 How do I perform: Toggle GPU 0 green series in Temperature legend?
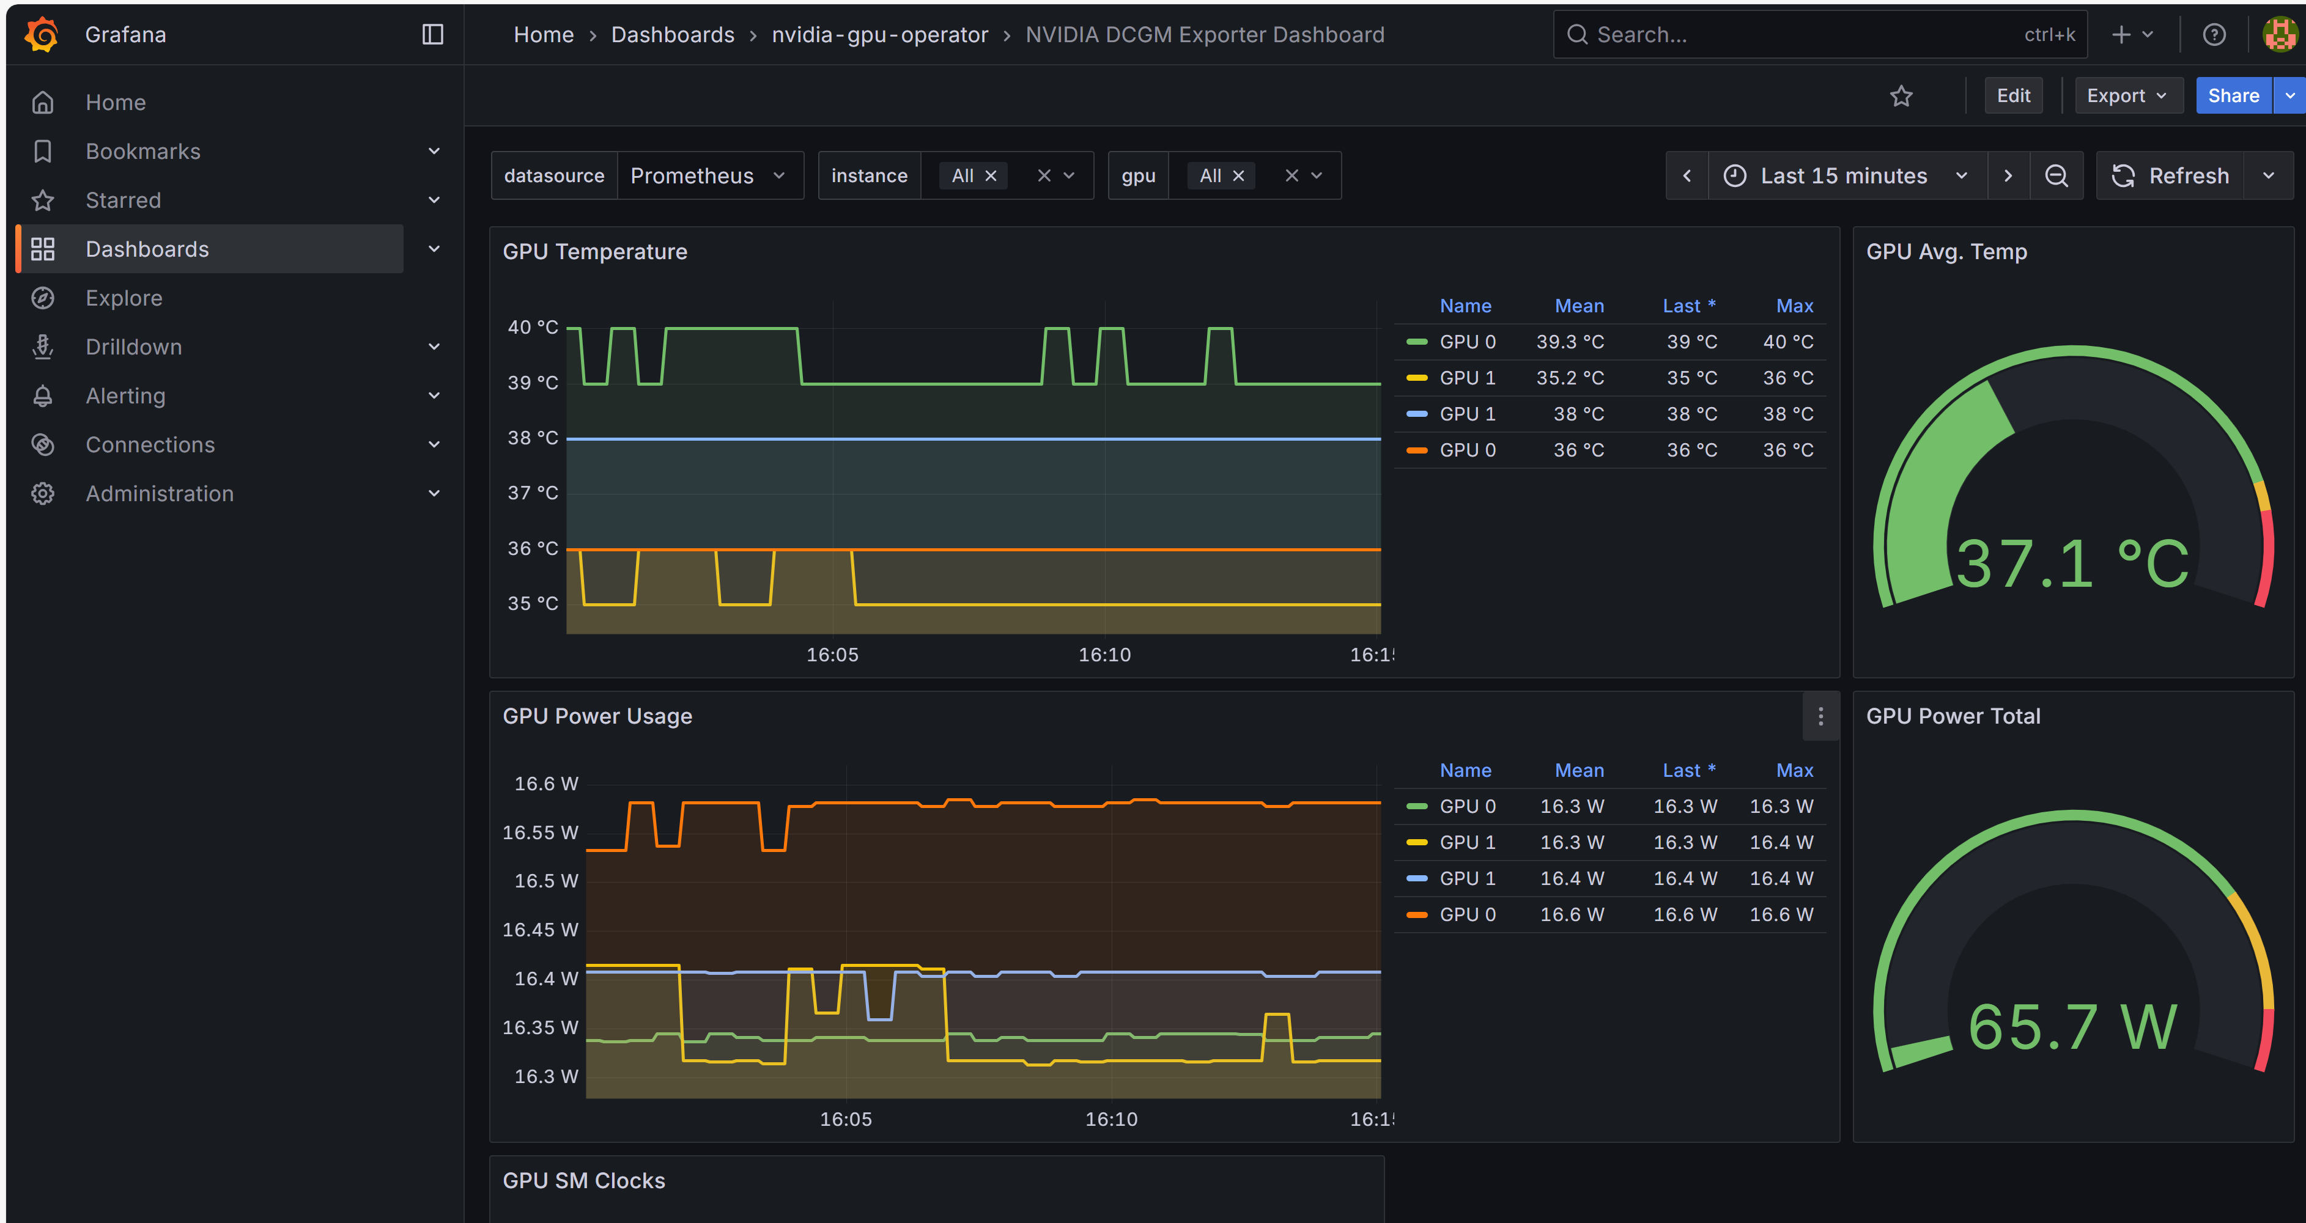(1466, 342)
